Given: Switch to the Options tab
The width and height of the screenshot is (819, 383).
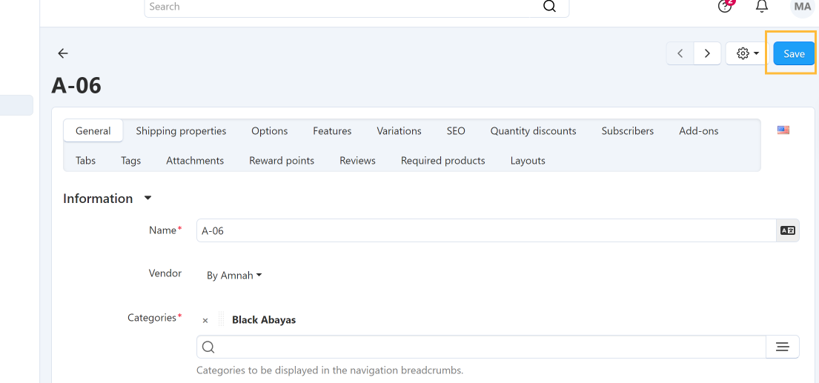Looking at the screenshot, I should coord(270,131).
